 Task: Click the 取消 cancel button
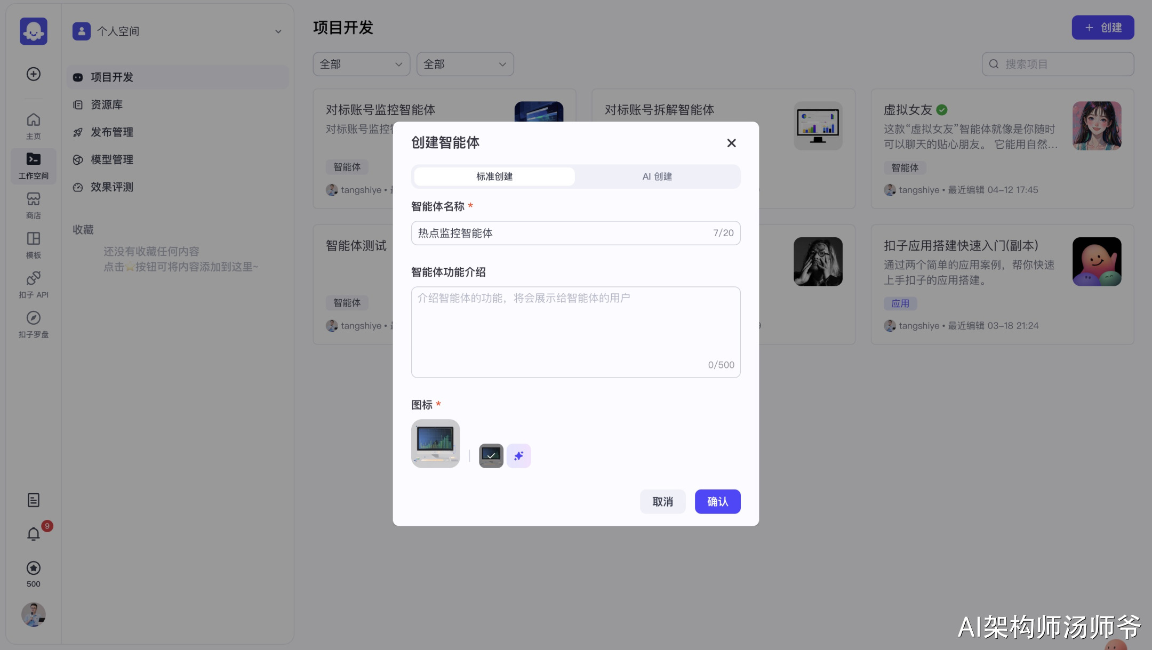pyautogui.click(x=662, y=501)
